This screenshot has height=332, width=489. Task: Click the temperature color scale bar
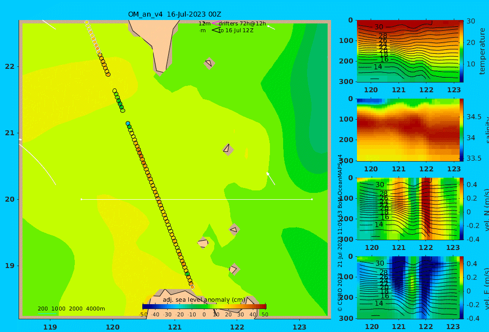coord(461,51)
